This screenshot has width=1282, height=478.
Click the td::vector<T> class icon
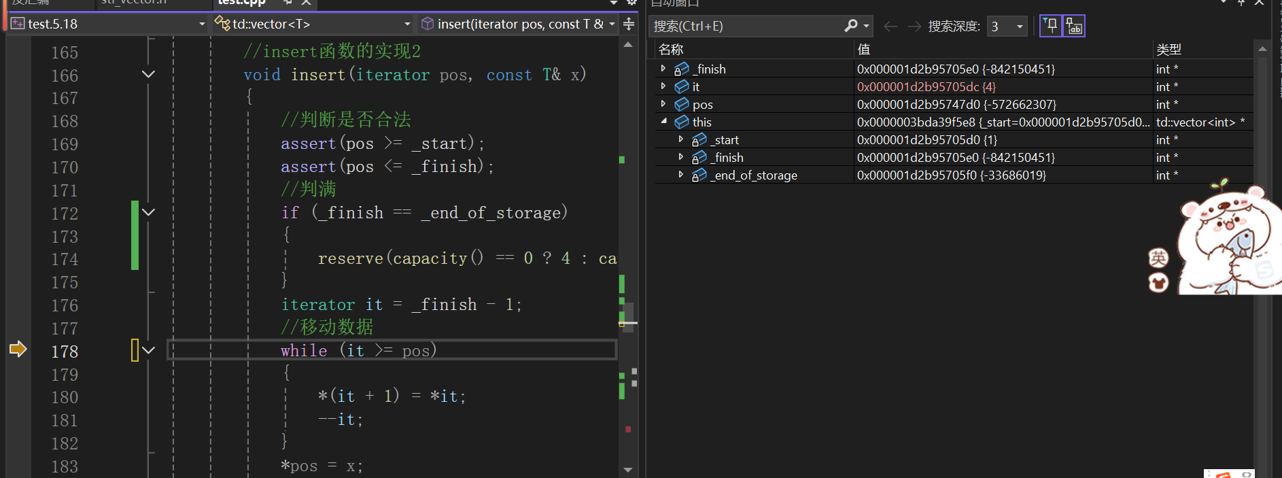222,24
